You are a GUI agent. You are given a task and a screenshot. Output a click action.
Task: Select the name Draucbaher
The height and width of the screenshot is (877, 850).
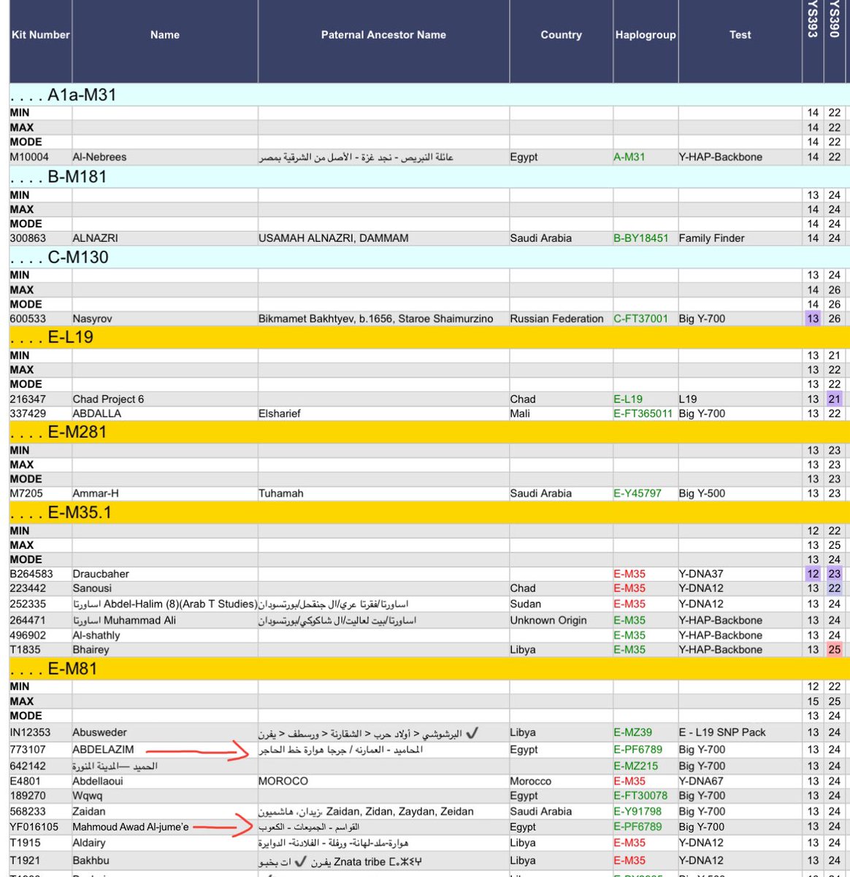click(101, 574)
